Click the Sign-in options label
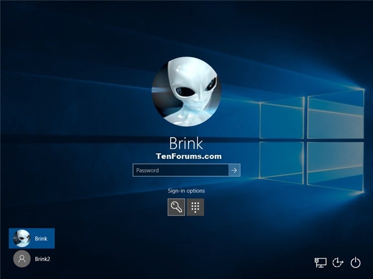The height and width of the screenshot is (279, 373). click(186, 191)
